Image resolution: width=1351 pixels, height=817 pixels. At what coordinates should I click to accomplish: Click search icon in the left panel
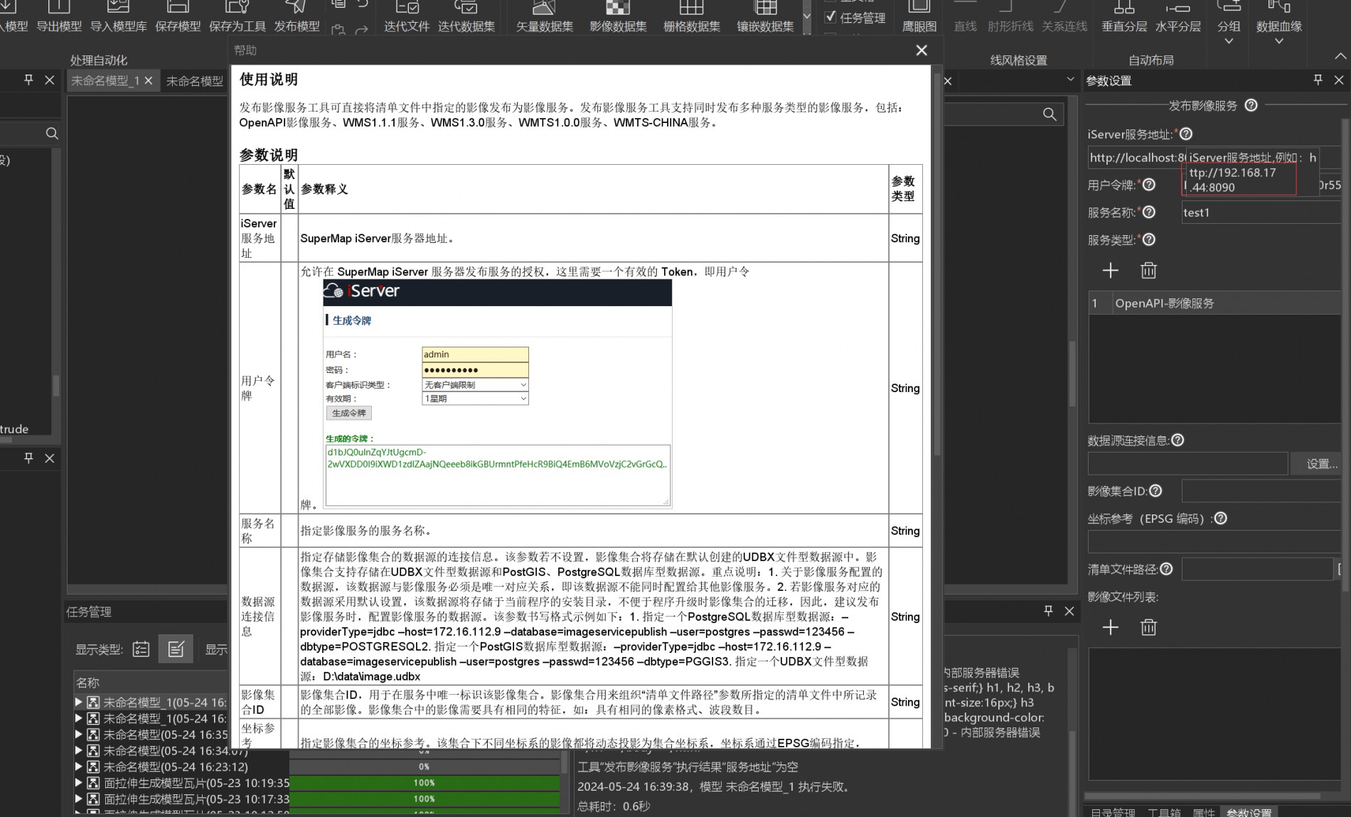[51, 133]
